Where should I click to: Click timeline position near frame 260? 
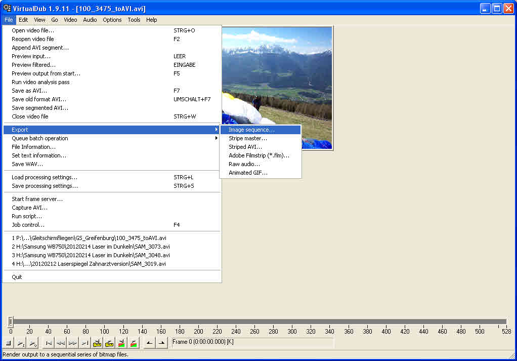pyautogui.click(x=254, y=322)
